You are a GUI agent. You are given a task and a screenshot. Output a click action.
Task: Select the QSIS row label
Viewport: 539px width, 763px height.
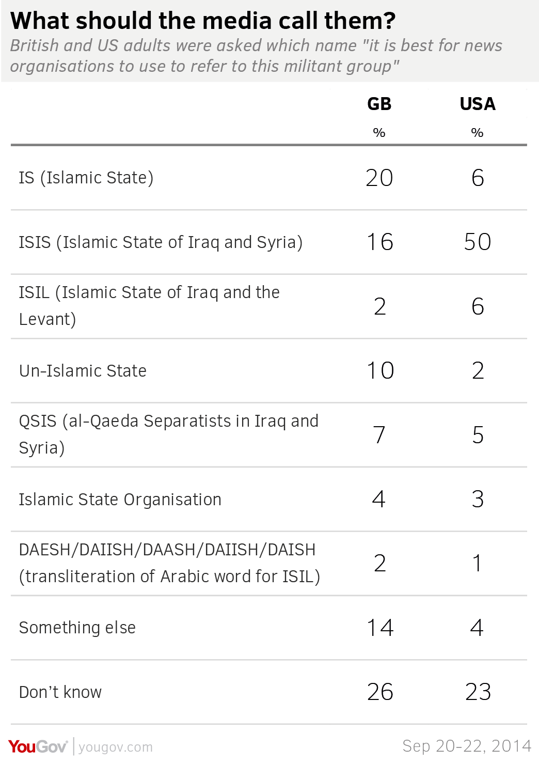coord(169,434)
